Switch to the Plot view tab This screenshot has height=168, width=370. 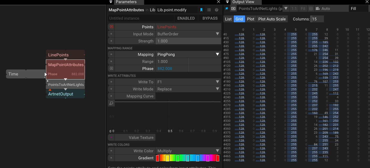[x=251, y=19]
